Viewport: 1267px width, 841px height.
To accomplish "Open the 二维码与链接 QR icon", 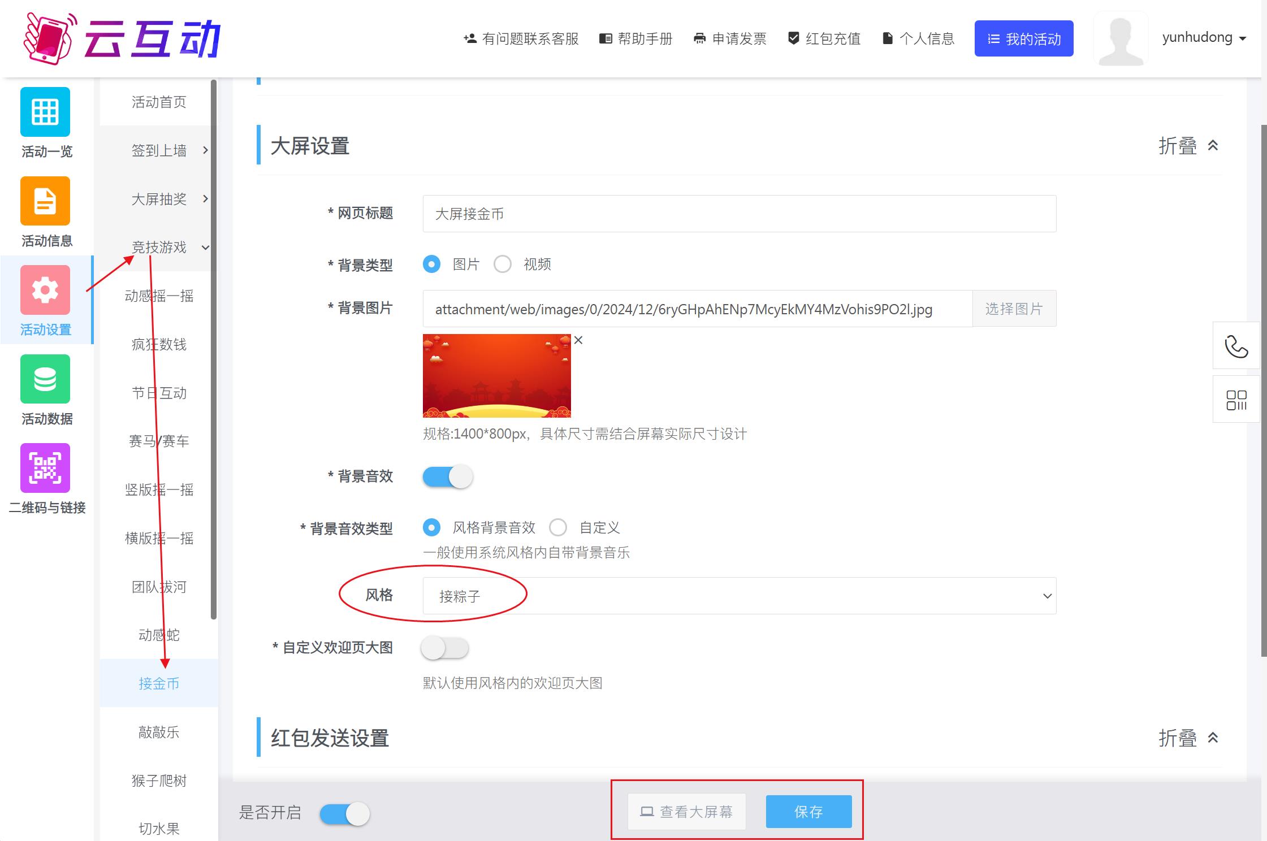I will tap(45, 468).
